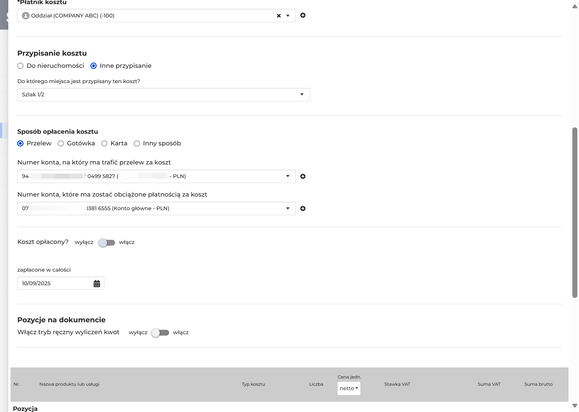Open the Szlak 1/2 location dropdown

(164, 95)
